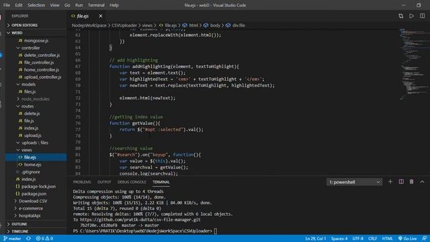
Task: Collapse the controller folder
Action: point(30,48)
